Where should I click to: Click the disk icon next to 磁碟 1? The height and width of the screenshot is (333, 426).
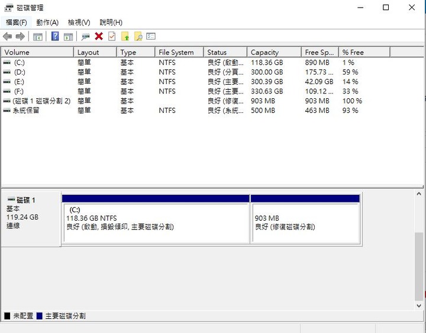(x=11, y=200)
